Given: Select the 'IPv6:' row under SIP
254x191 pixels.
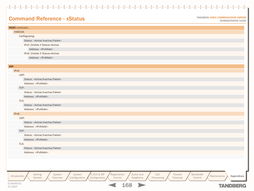Looking at the screenshot, I should point(128,114).
